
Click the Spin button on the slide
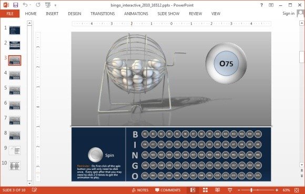point(95,155)
